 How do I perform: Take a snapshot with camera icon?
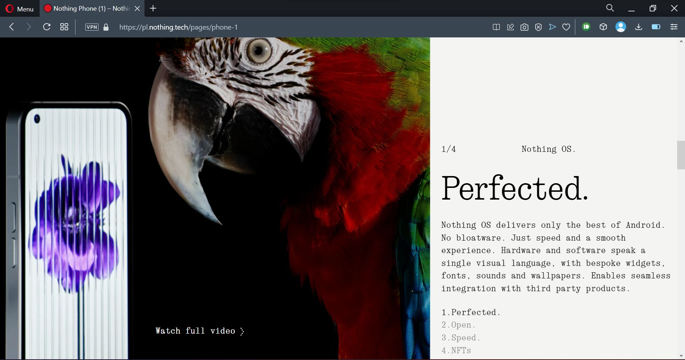[524, 27]
